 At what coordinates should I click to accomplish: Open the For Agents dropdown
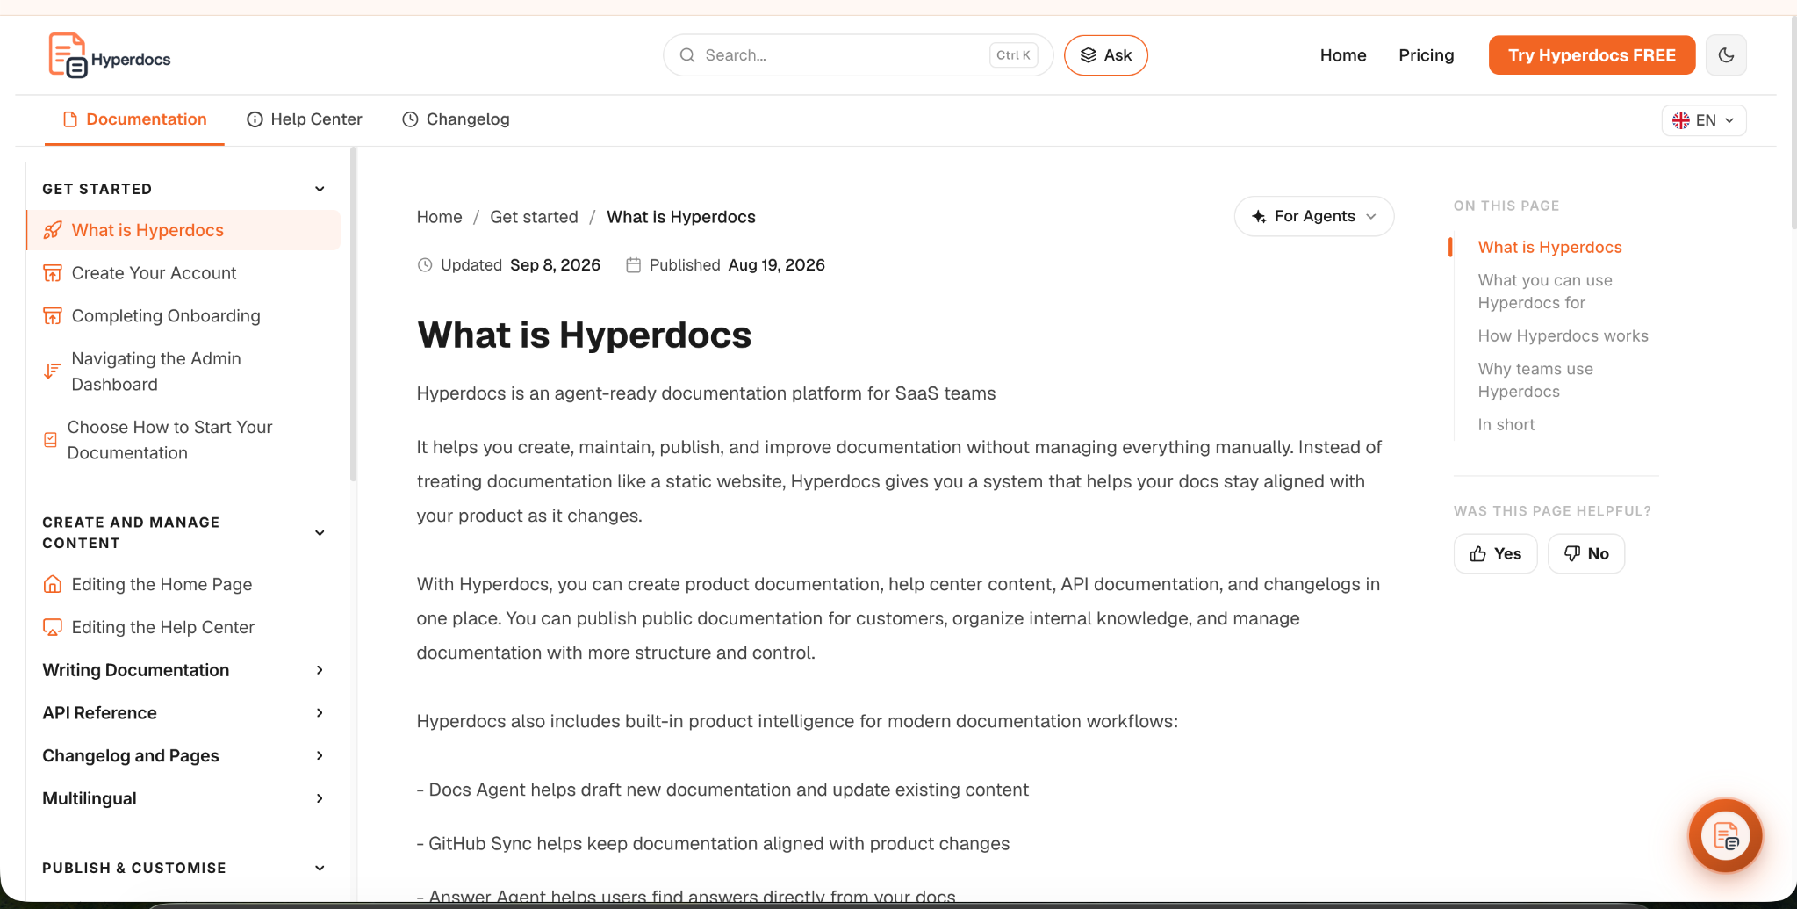tap(1313, 216)
